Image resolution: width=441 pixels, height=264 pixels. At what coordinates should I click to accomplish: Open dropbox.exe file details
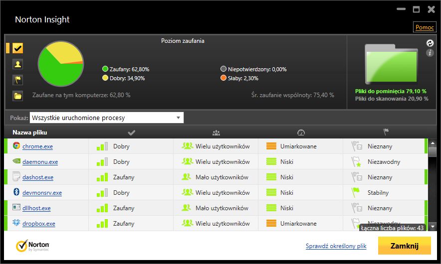[x=39, y=224]
